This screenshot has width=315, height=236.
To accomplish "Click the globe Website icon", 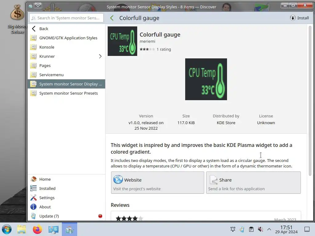I will (x=118, y=179).
